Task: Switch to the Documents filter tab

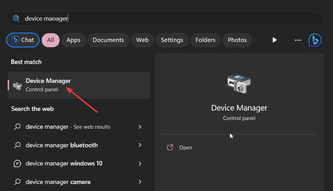Action: tap(108, 40)
